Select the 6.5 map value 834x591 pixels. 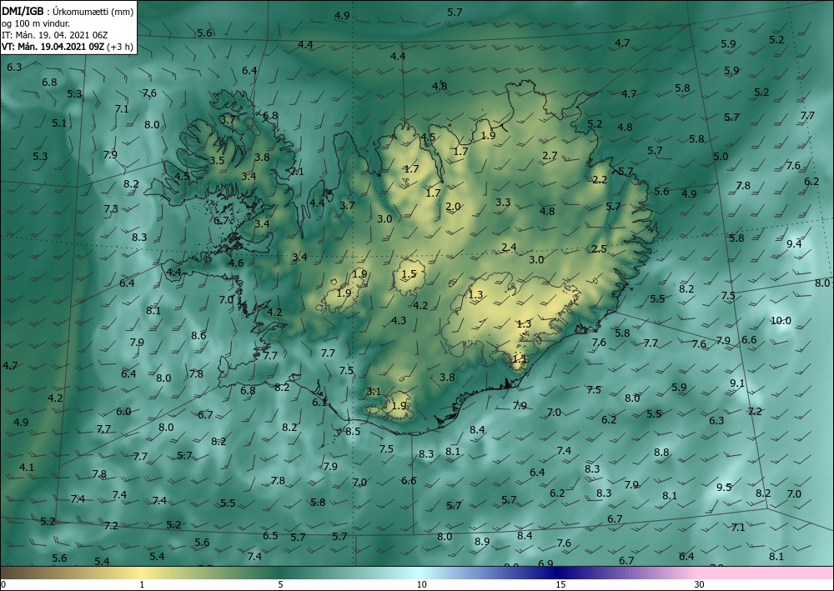coord(270,535)
